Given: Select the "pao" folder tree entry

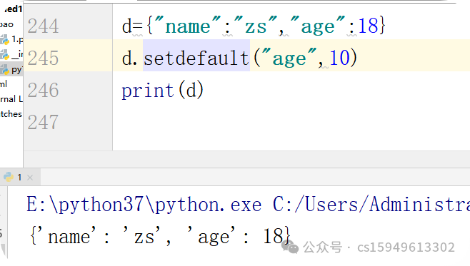Looking at the screenshot, I should [6, 24].
